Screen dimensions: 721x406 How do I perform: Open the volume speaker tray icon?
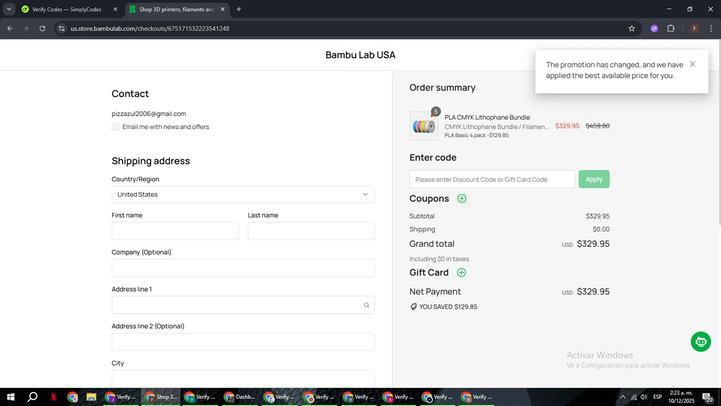[644, 397]
